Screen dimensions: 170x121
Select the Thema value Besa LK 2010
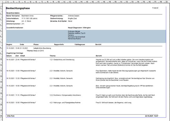[x=38, y=51]
